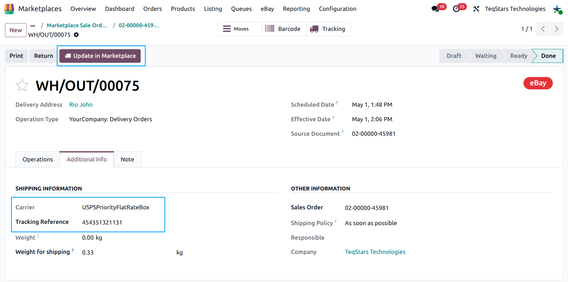The width and height of the screenshot is (568, 282).
Task: Click the TeqStars Technologies user name
Action: point(515,9)
